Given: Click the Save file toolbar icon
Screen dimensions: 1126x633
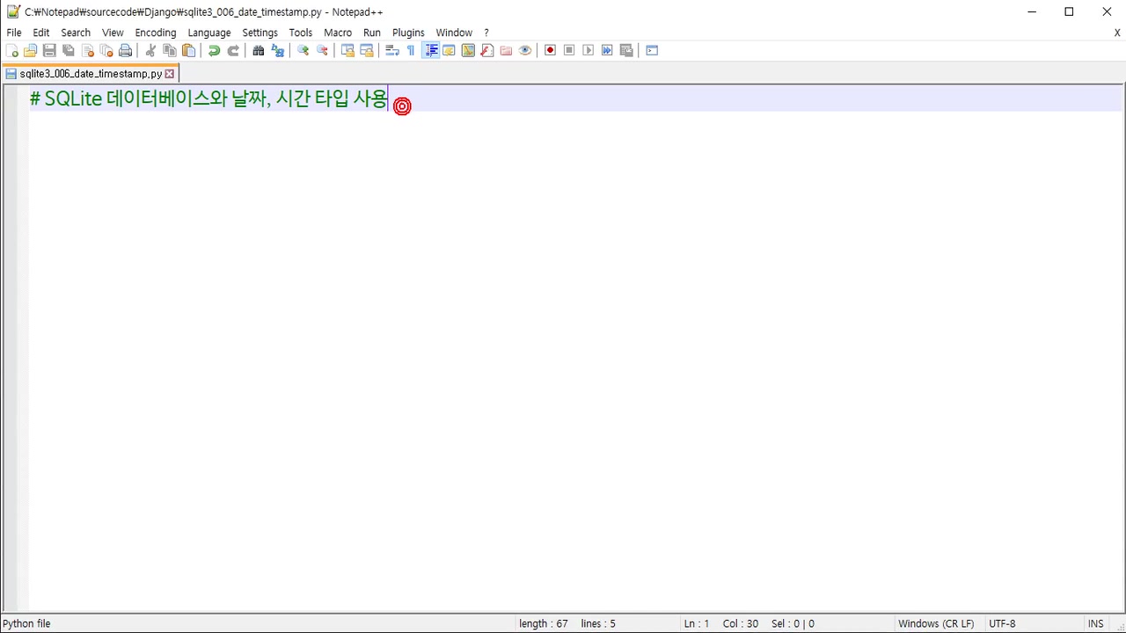Looking at the screenshot, I should (49, 51).
